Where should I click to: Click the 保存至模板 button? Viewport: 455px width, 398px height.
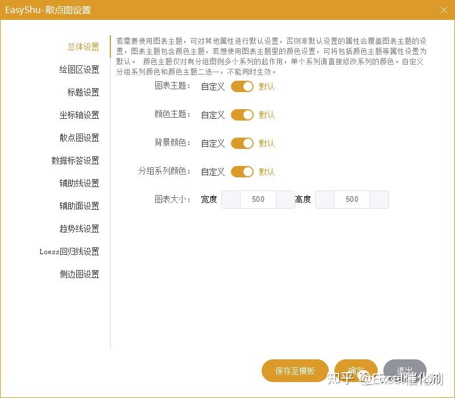pos(294,370)
